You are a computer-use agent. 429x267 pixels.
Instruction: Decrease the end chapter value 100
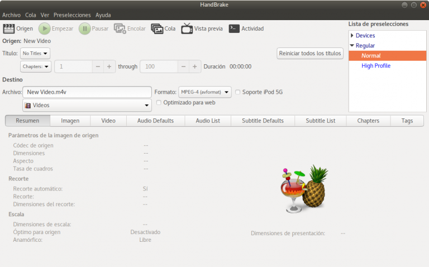point(184,66)
